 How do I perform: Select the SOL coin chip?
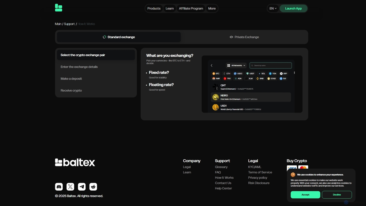point(262,74)
